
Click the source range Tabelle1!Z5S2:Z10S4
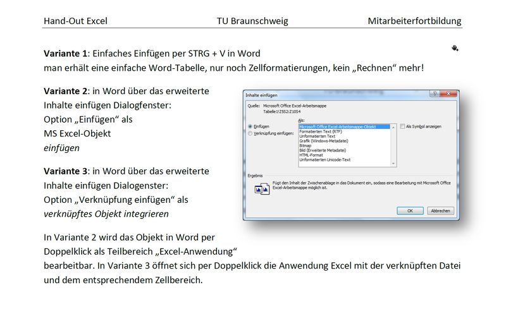pyautogui.click(x=281, y=112)
